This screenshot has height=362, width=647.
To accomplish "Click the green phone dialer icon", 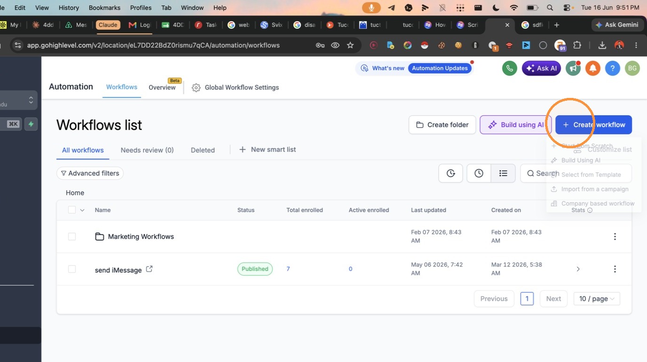I will (510, 68).
